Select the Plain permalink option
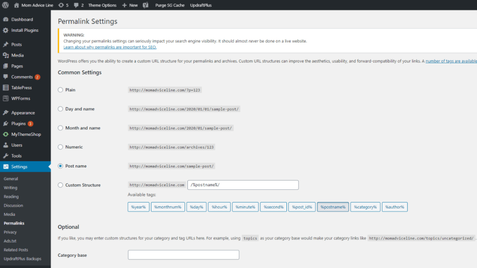477x268 pixels. tap(60, 90)
